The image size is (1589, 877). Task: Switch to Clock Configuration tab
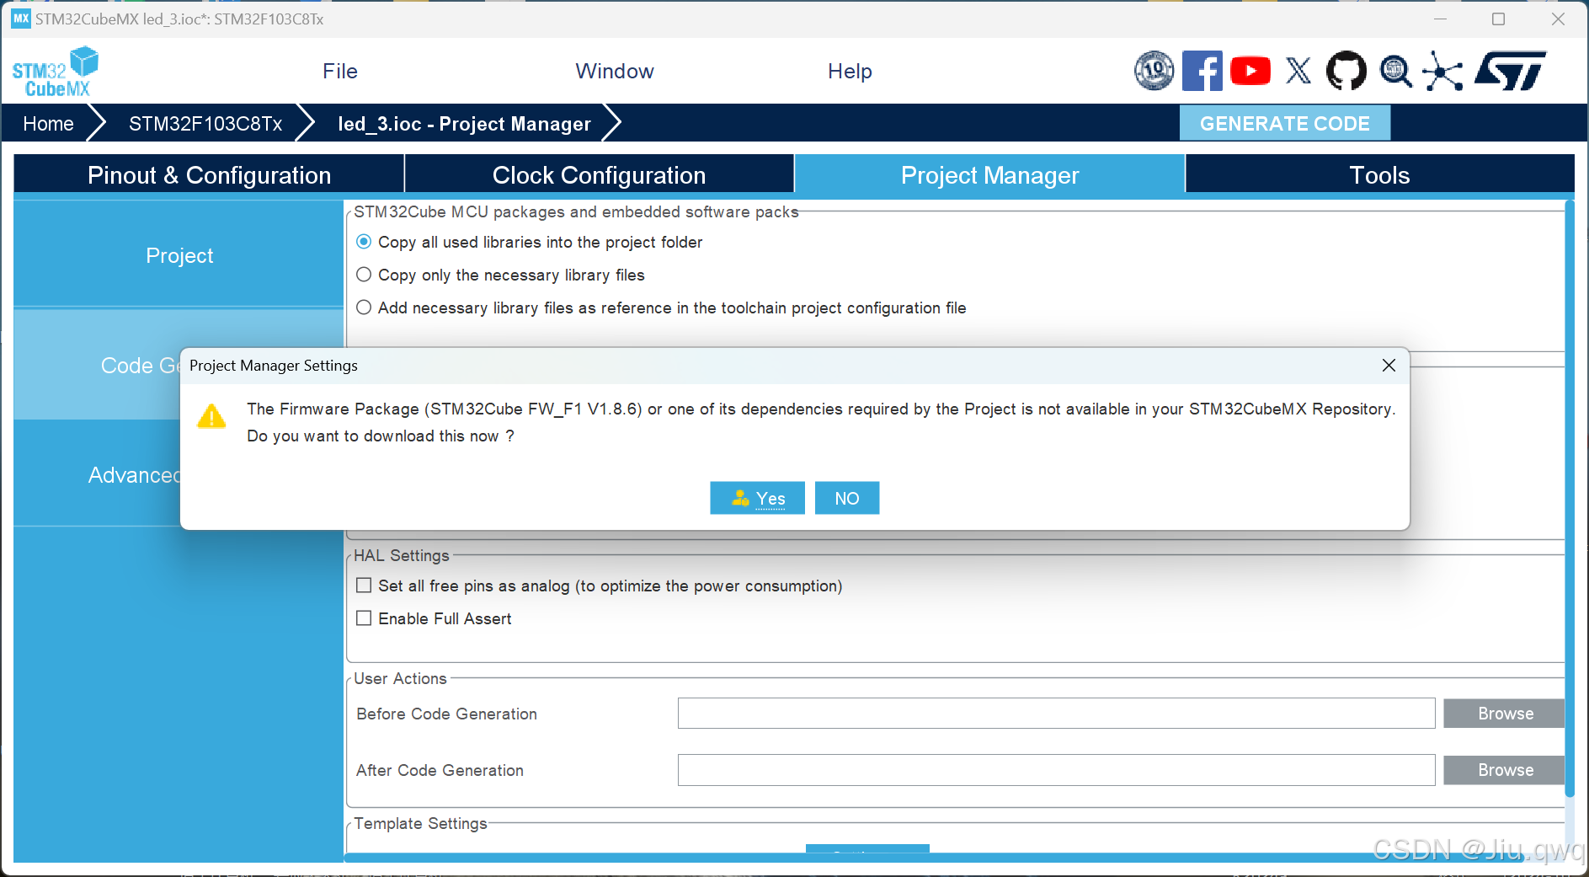[599, 174]
